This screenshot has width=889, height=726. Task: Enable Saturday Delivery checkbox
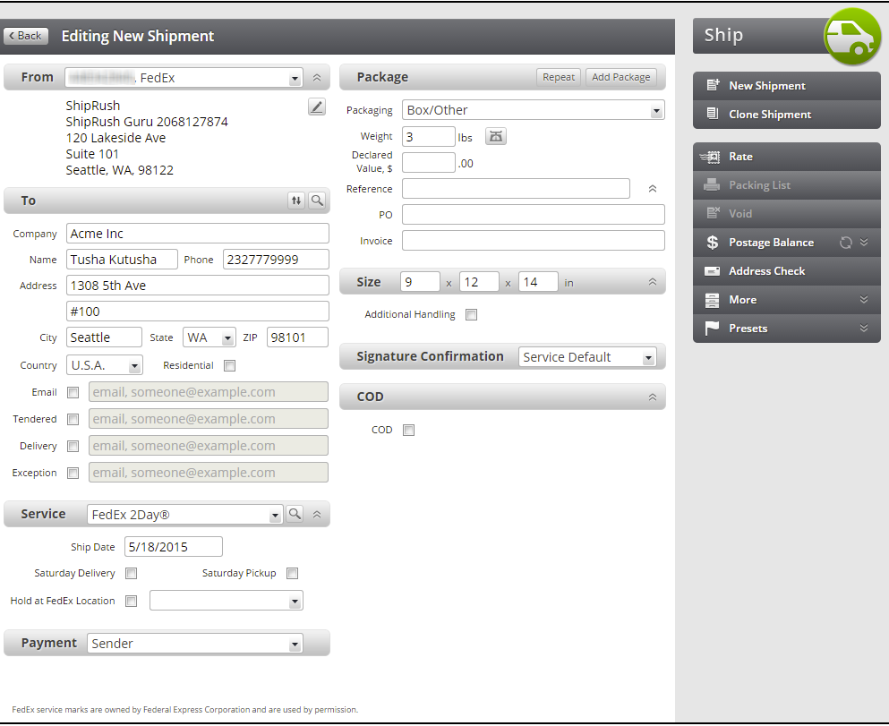(x=131, y=574)
